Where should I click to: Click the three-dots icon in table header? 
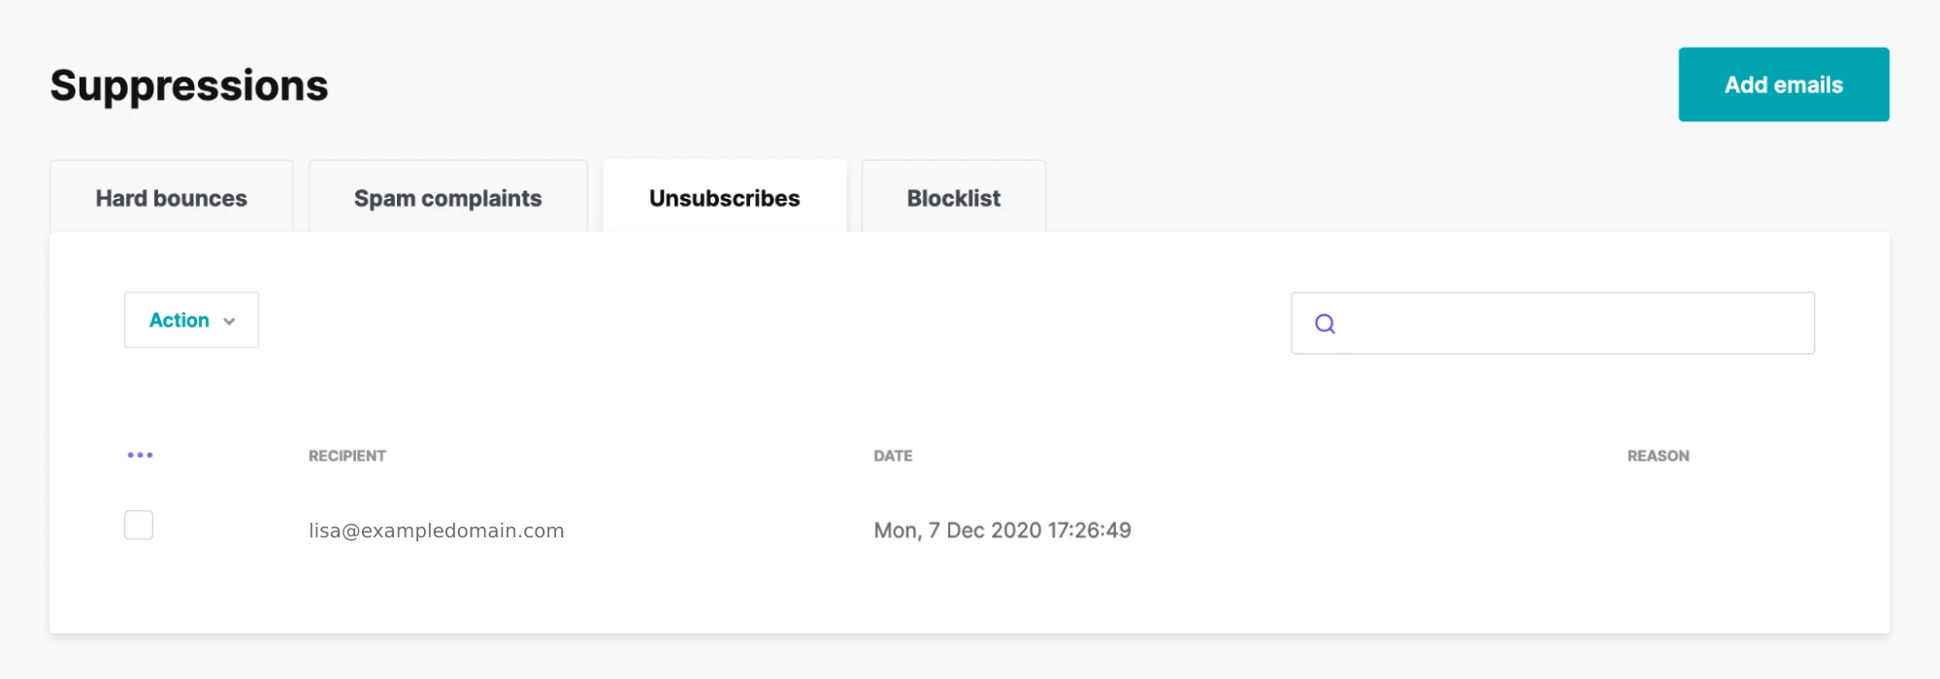click(x=140, y=455)
